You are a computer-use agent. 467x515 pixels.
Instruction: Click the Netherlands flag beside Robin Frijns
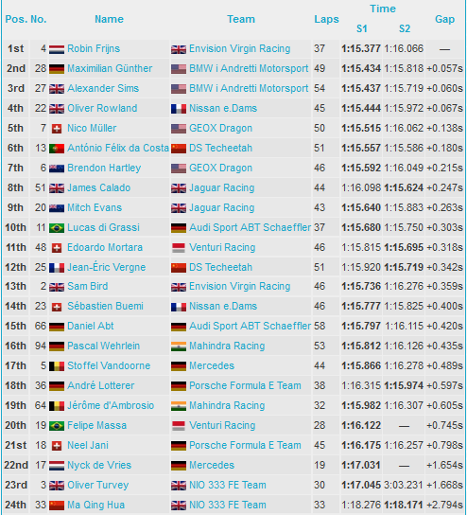(x=57, y=49)
